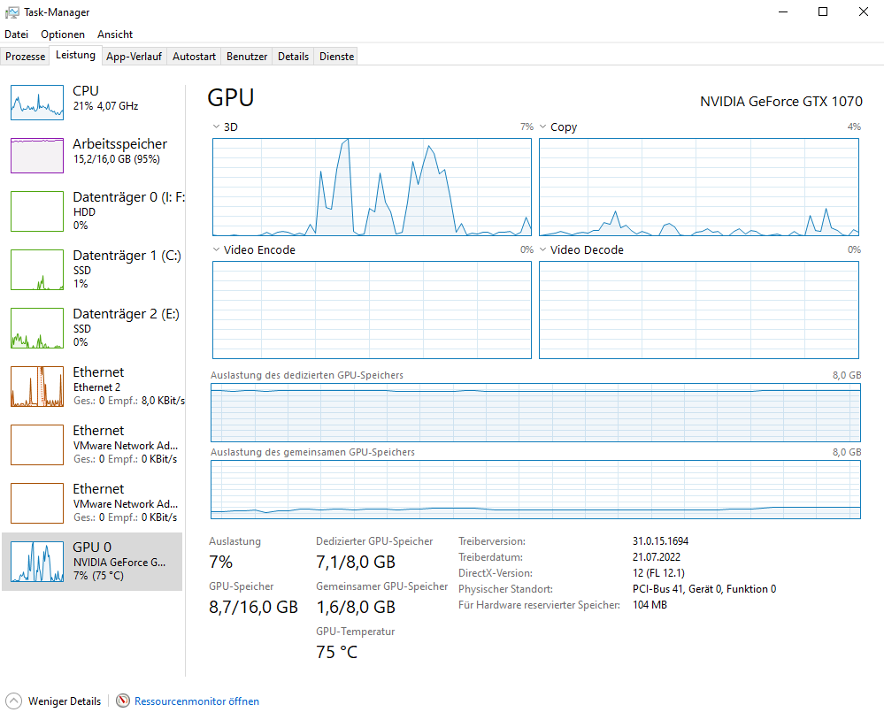The height and width of the screenshot is (720, 884).
Task: Click the Weniger Details arrow icon
Action: point(13,701)
